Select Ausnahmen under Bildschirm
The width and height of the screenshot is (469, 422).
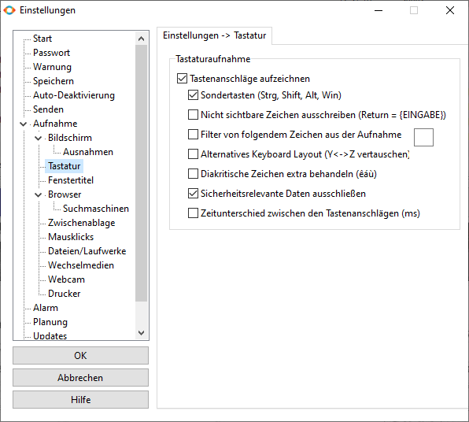click(88, 152)
